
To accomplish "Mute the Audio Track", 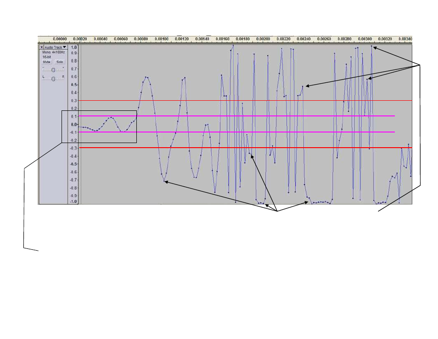I will pyautogui.click(x=46, y=62).
